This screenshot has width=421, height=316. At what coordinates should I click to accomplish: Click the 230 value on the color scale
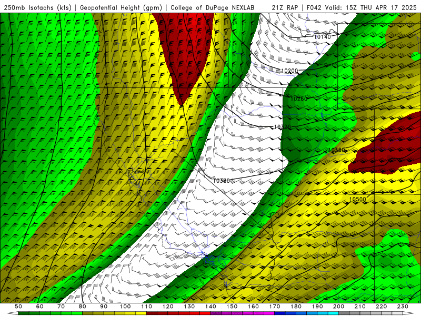coord(403,307)
